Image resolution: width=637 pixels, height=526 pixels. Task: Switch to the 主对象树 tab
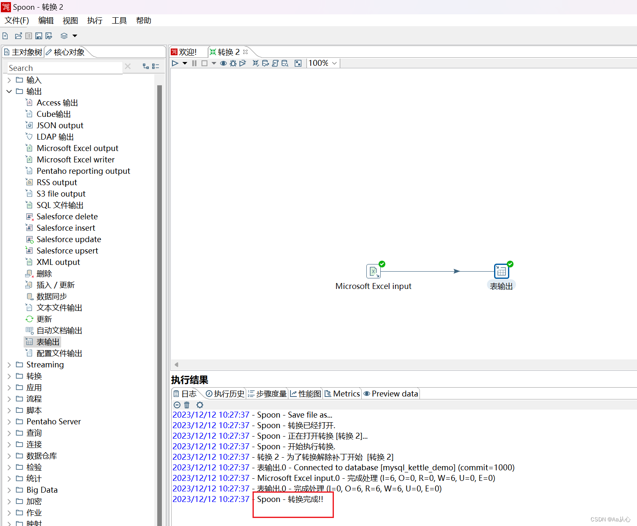pyautogui.click(x=26, y=51)
